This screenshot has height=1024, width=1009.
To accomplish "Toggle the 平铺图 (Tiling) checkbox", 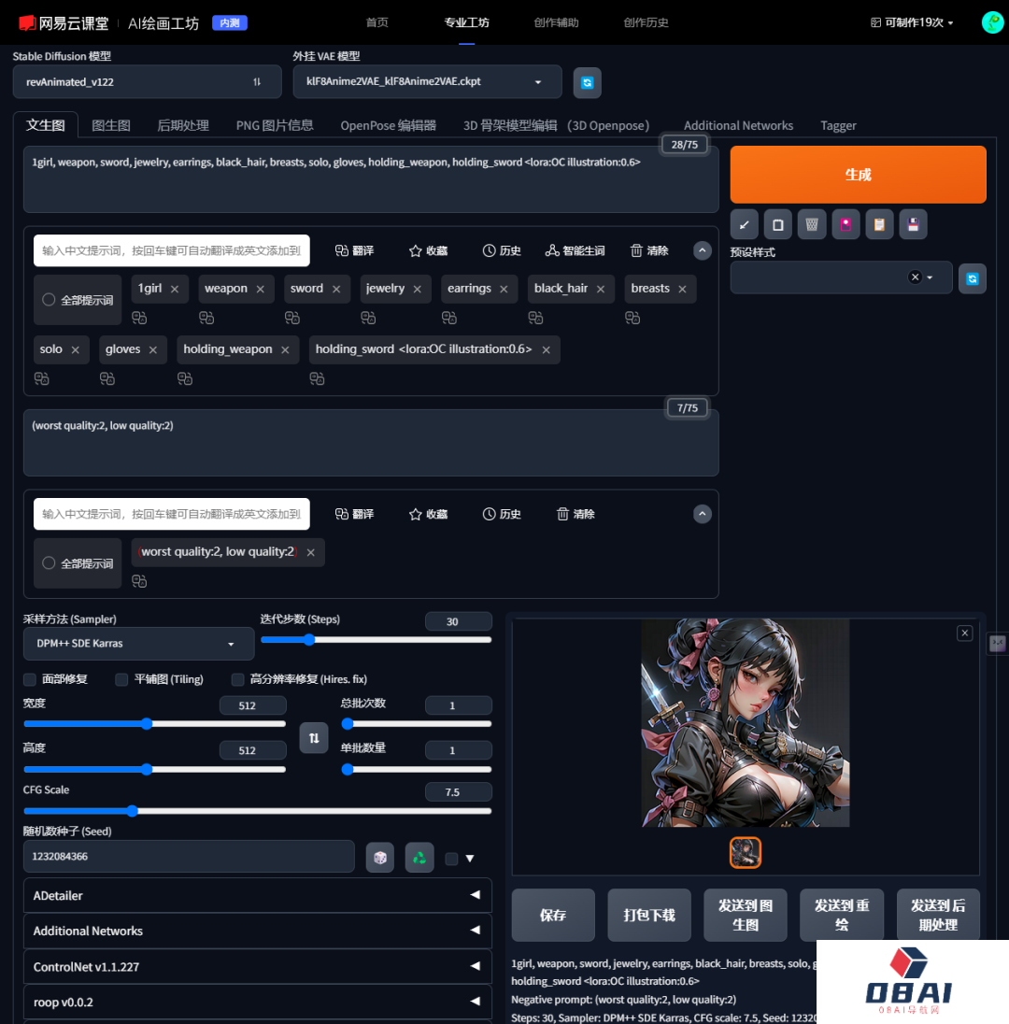I will [x=121, y=679].
